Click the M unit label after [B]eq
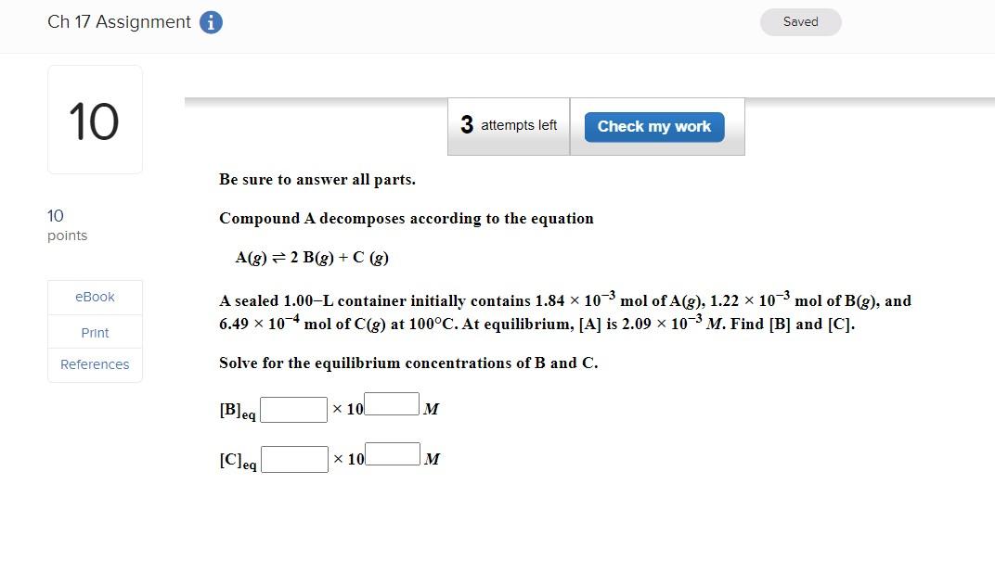 tap(431, 408)
